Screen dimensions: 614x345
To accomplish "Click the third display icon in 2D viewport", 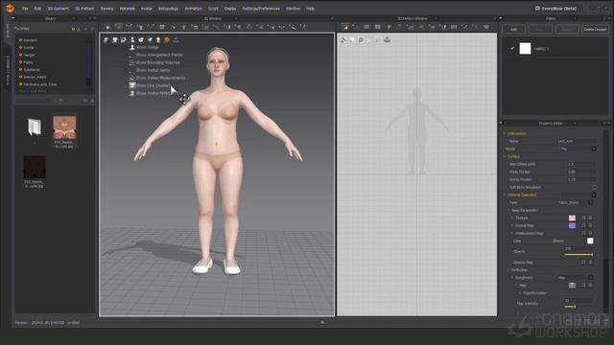I will coord(361,39).
